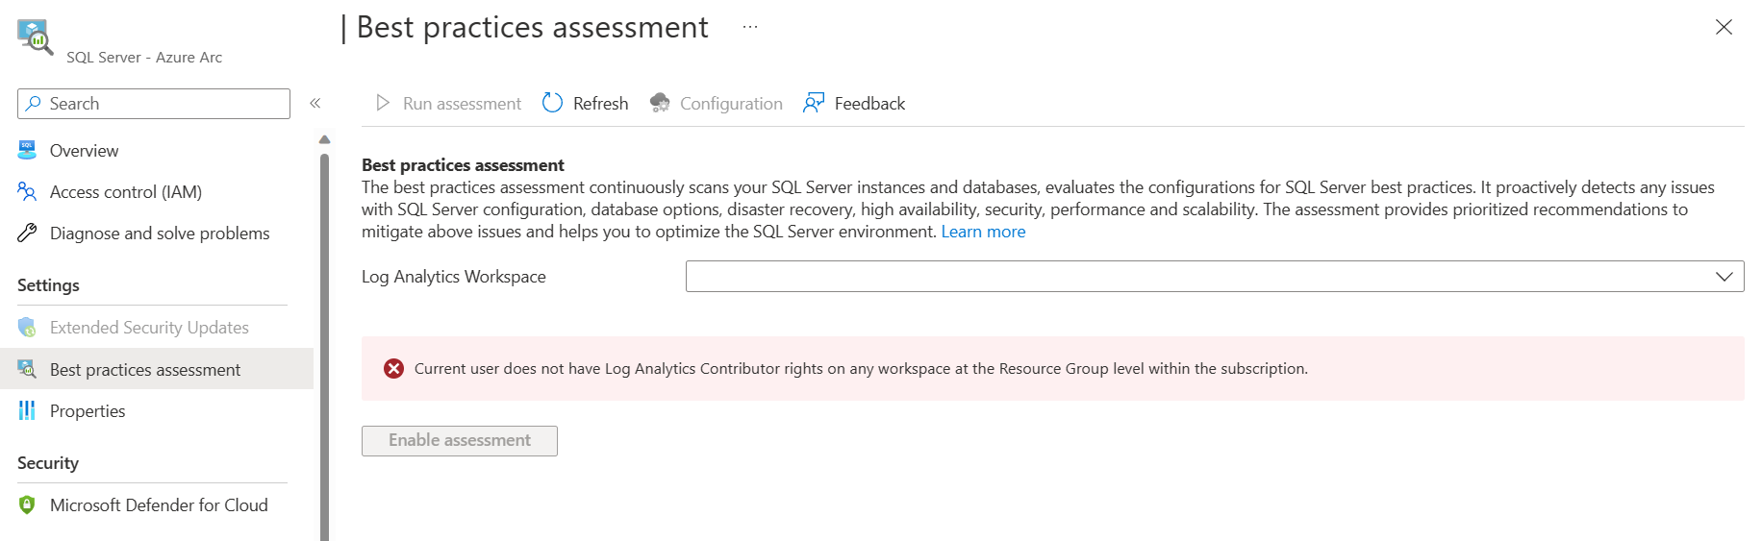Click the Diagnose and solve problems wrench icon
1762x541 pixels.
point(27,233)
